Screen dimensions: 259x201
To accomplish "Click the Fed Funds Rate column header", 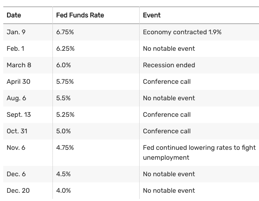I will pos(80,15).
